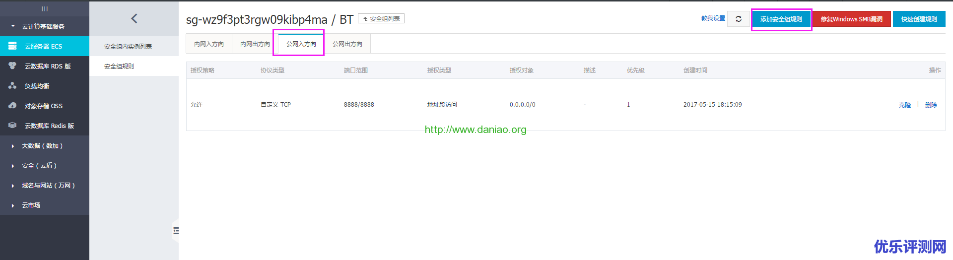This screenshot has width=953, height=260.
Task: Open 负载均衡 sidebar entry
Action: 45,86
